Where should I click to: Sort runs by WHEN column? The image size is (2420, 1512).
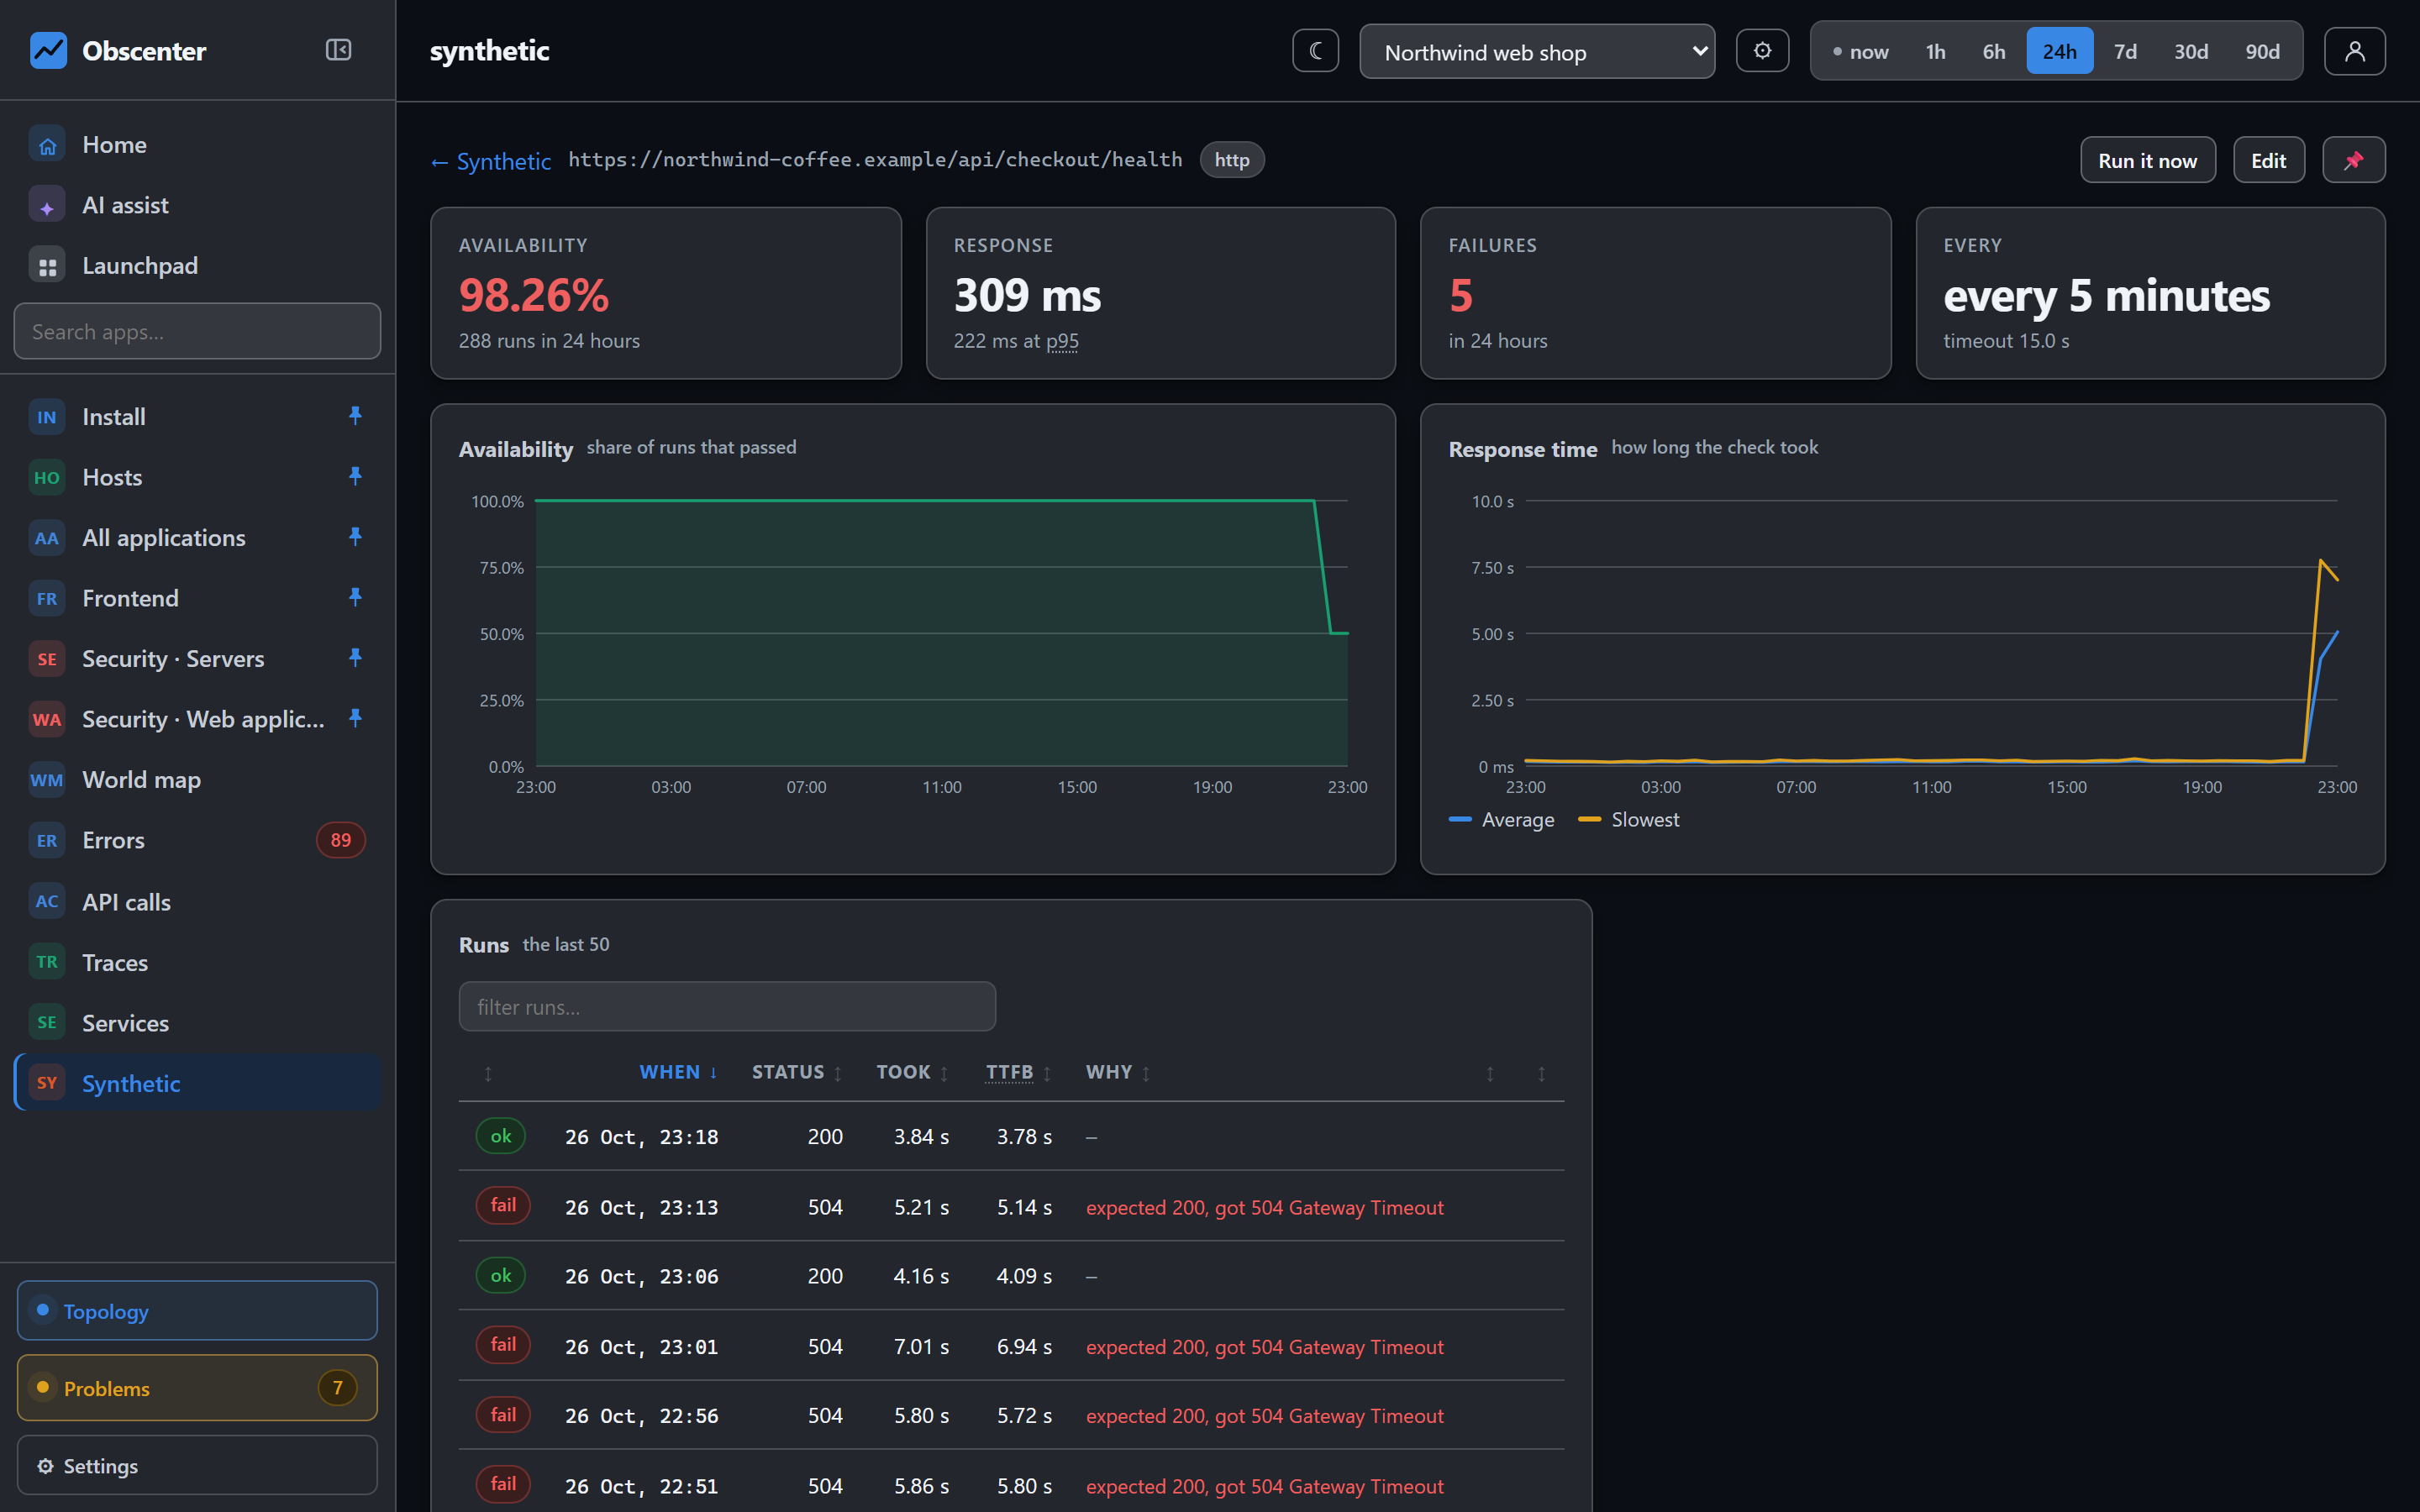(x=678, y=1072)
